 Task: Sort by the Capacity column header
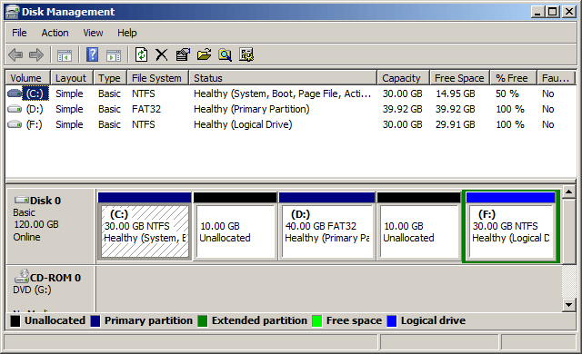coord(403,78)
